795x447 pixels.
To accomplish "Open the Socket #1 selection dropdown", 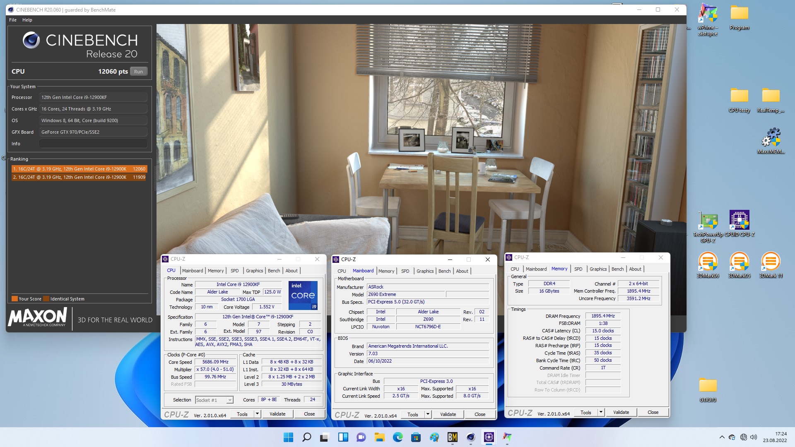I will click(x=214, y=400).
